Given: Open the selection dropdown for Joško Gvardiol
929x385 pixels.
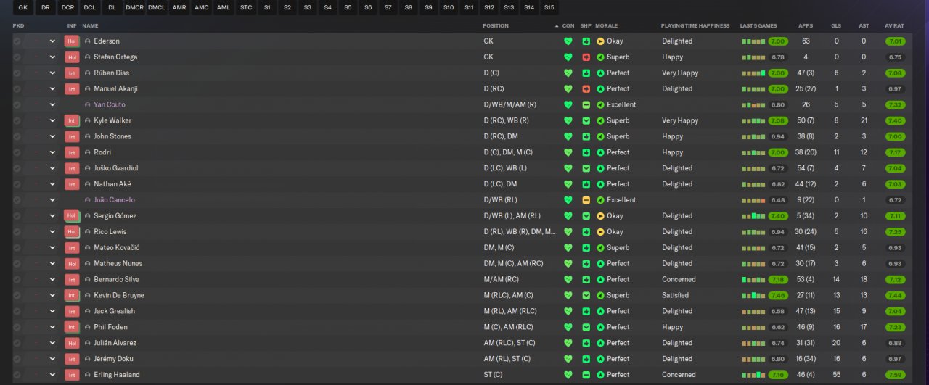Looking at the screenshot, I should (x=52, y=168).
